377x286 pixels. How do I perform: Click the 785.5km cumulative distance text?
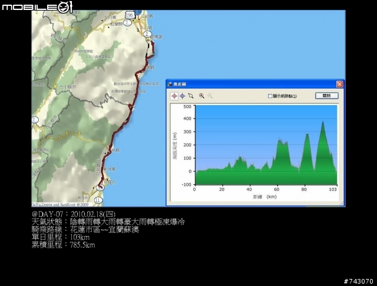click(x=82, y=245)
